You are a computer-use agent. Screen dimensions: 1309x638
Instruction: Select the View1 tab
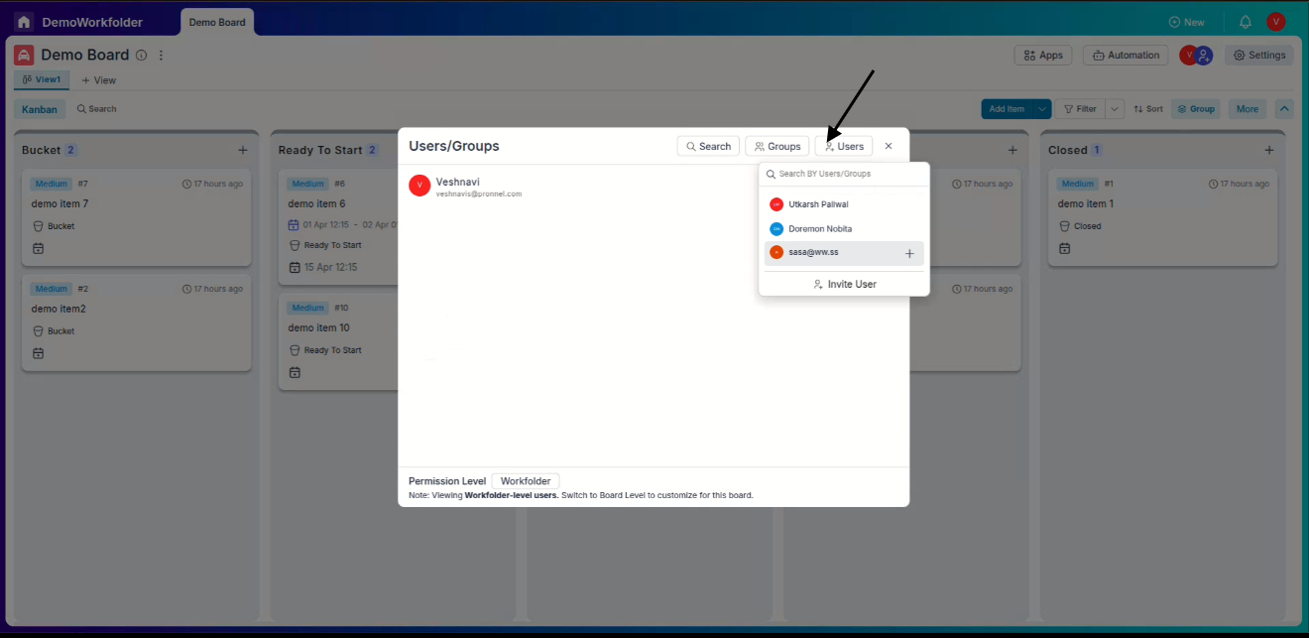[42, 79]
